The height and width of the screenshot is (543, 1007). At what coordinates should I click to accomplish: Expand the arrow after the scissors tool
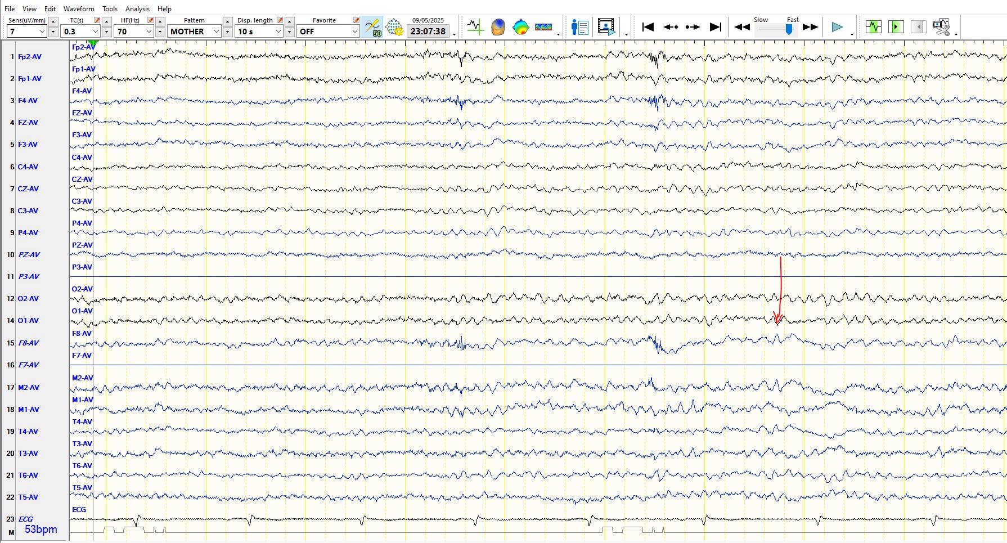[956, 34]
